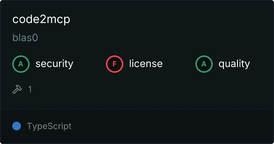Click the TypeScript language label
Image resolution: width=274 pixels, height=144 pixels.
pos(49,126)
